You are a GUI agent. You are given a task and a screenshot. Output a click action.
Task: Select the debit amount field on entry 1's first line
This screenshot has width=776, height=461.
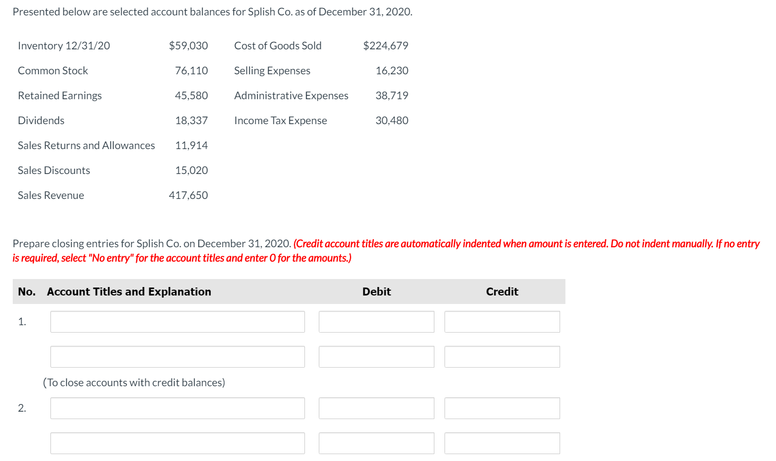[376, 321]
